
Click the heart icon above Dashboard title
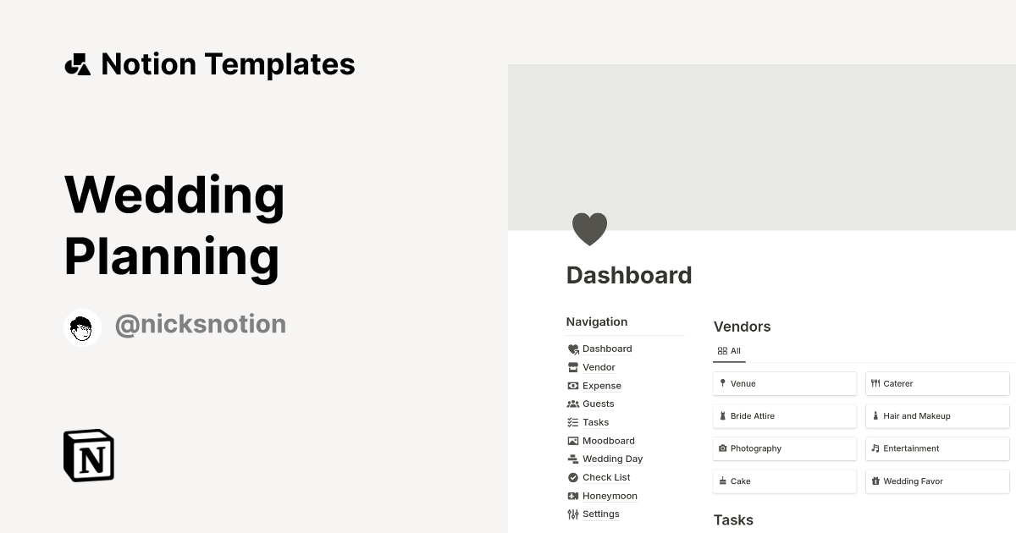point(590,228)
